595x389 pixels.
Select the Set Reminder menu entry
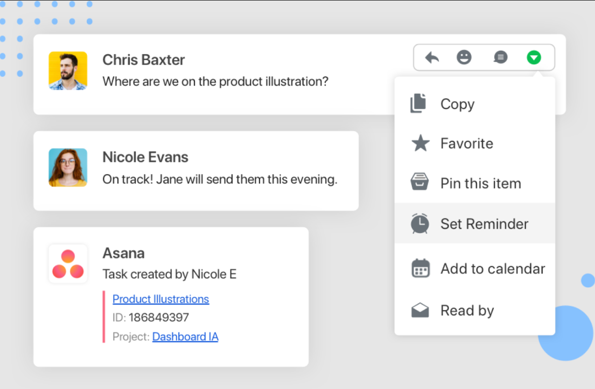[484, 224]
